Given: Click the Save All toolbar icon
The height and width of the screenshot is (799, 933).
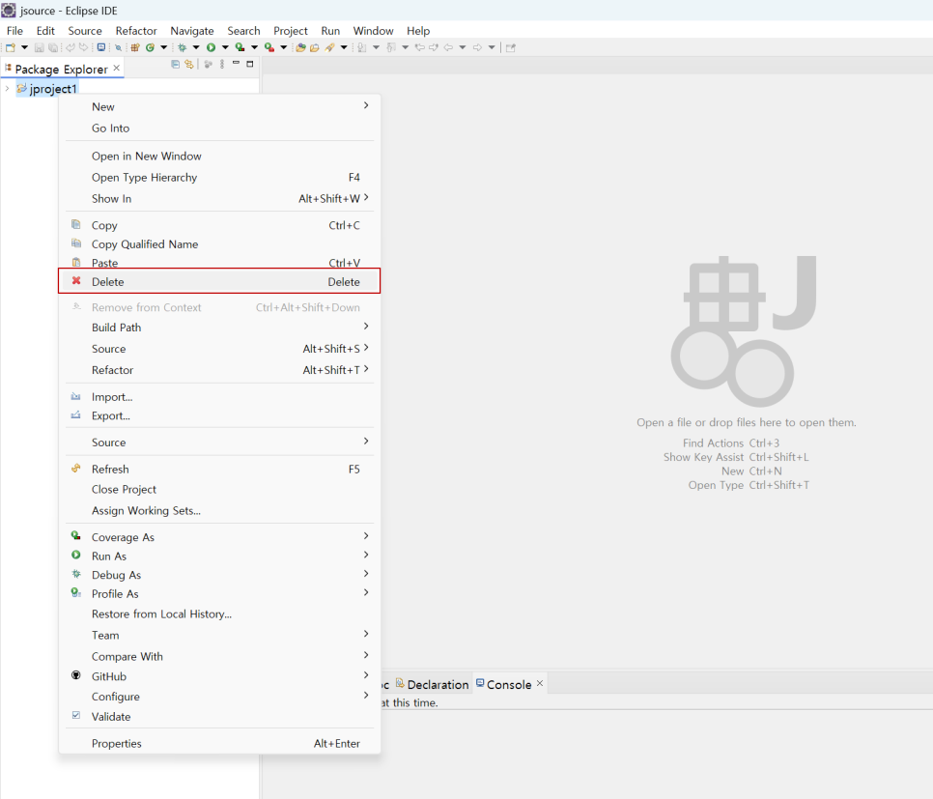Looking at the screenshot, I should coord(53,47).
